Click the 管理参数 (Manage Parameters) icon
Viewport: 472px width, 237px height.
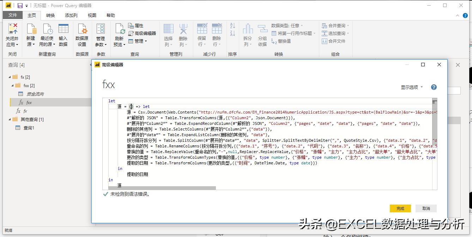(101, 29)
